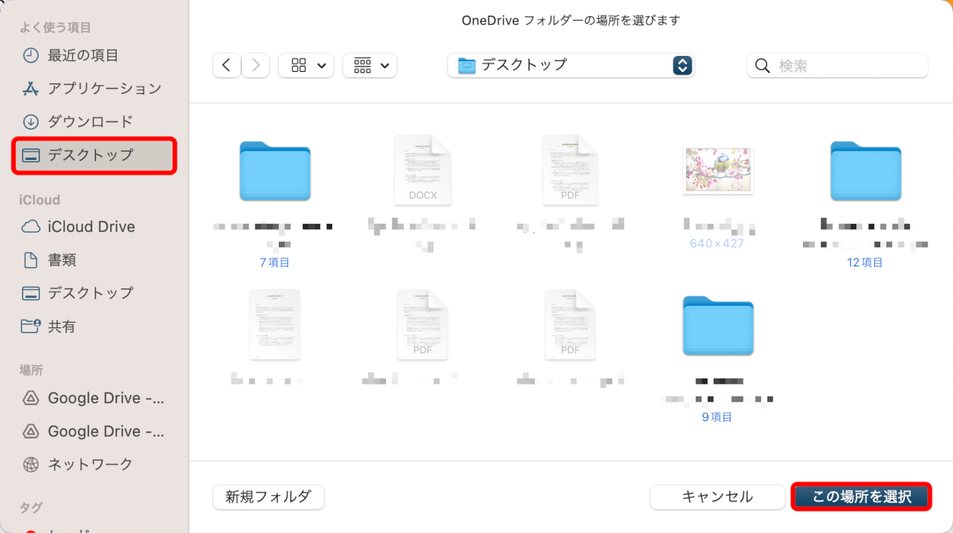Image resolution: width=953 pixels, height=533 pixels.
Task: Click the 検索 search field
Action: 837,65
